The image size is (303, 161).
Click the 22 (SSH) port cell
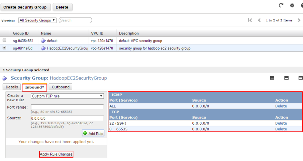tap(118, 123)
